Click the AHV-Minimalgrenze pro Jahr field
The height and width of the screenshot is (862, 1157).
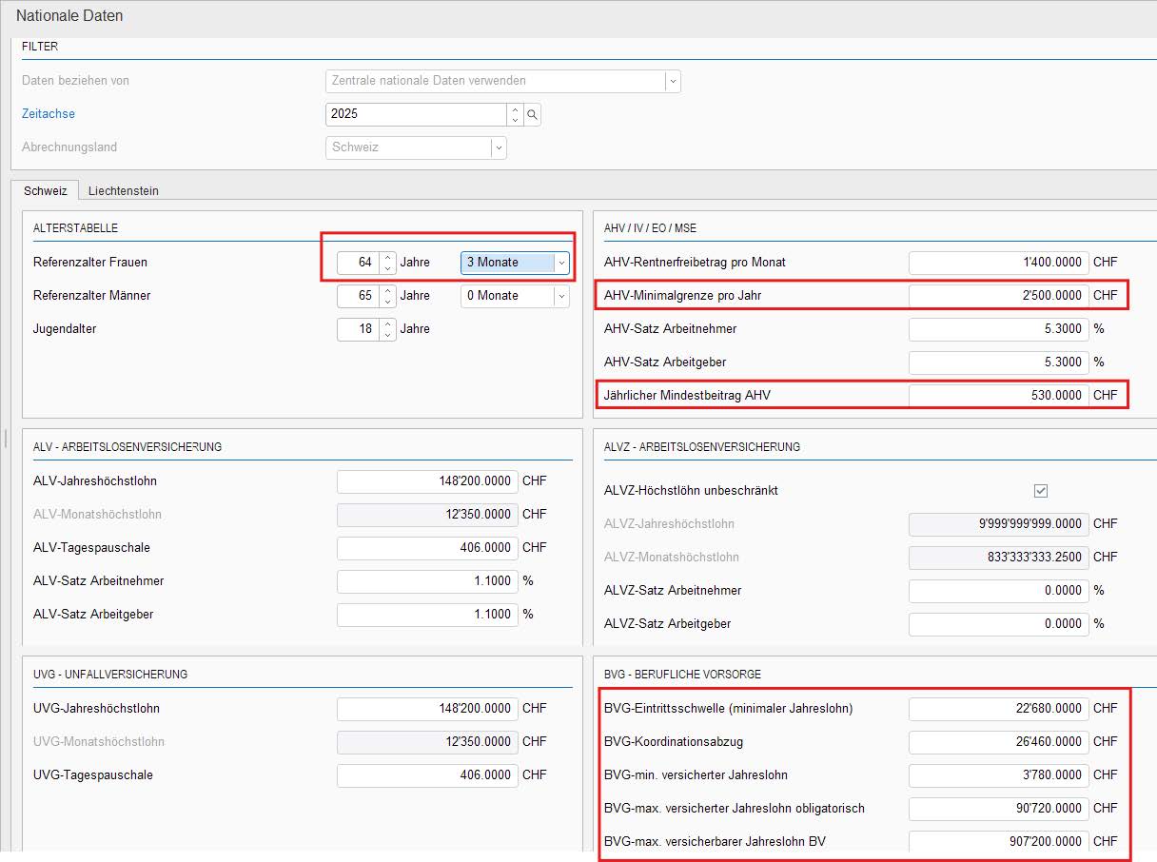pos(997,296)
